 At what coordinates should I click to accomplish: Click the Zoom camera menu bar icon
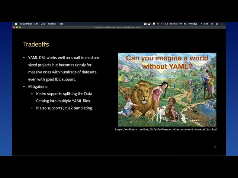pyautogui.click(x=145, y=24)
